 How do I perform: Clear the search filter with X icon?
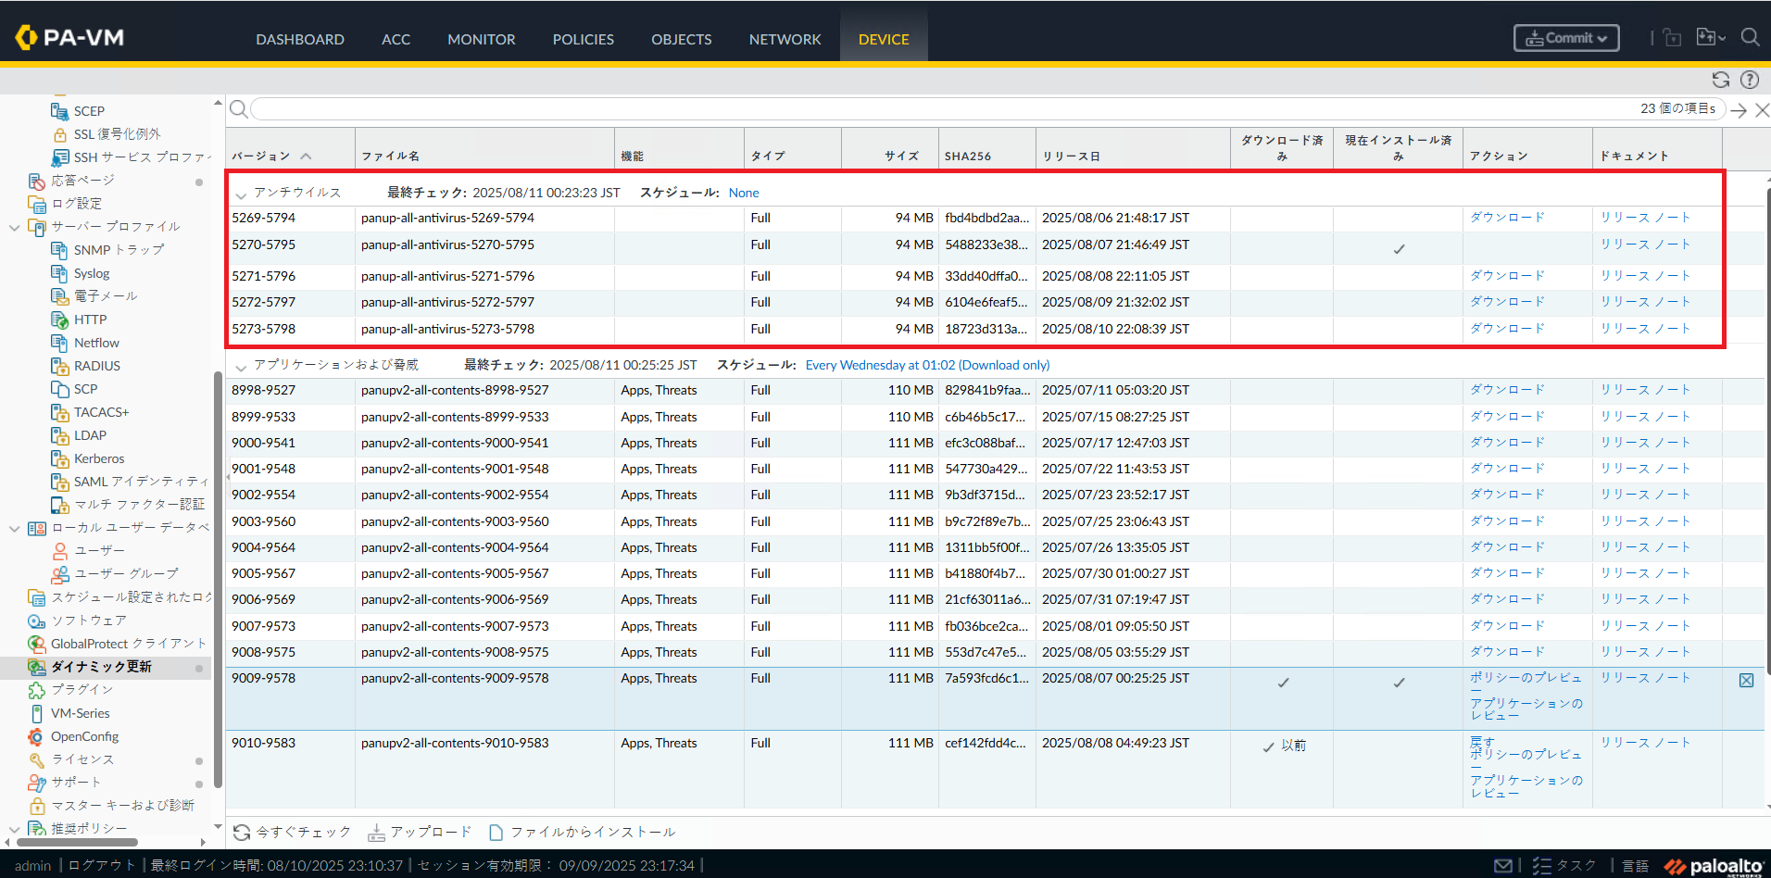pyautogui.click(x=1762, y=110)
